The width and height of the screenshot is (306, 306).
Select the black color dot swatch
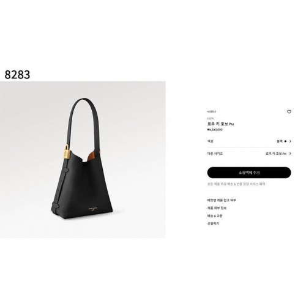tap(285, 141)
